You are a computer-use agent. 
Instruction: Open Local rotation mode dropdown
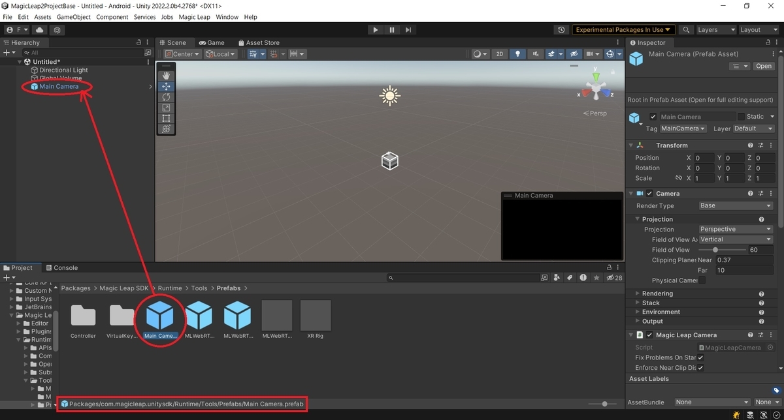point(220,54)
